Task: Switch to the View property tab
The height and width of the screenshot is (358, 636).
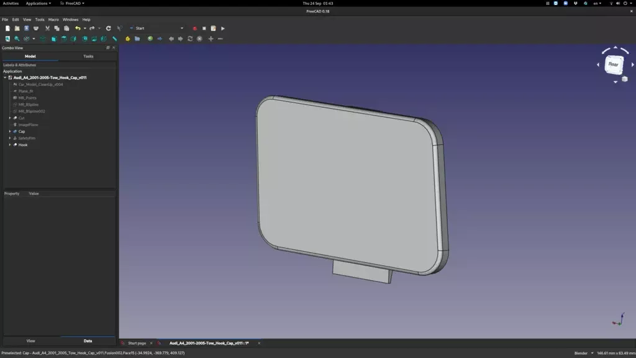Action: 31,341
